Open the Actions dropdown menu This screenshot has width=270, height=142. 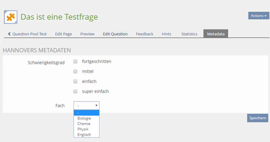pyautogui.click(x=259, y=16)
